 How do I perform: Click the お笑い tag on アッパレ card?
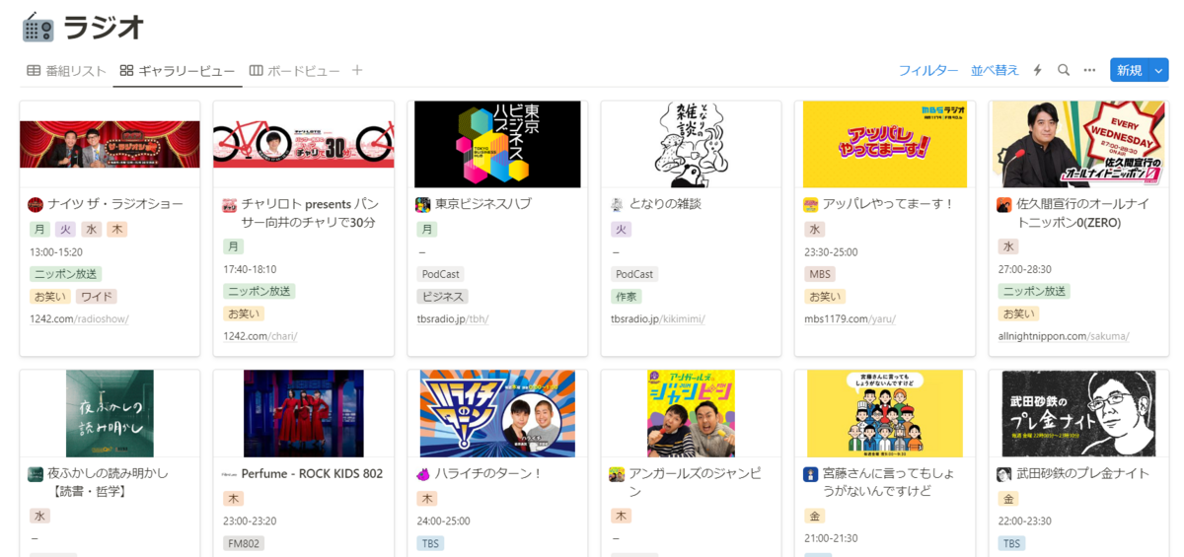pyautogui.click(x=824, y=297)
